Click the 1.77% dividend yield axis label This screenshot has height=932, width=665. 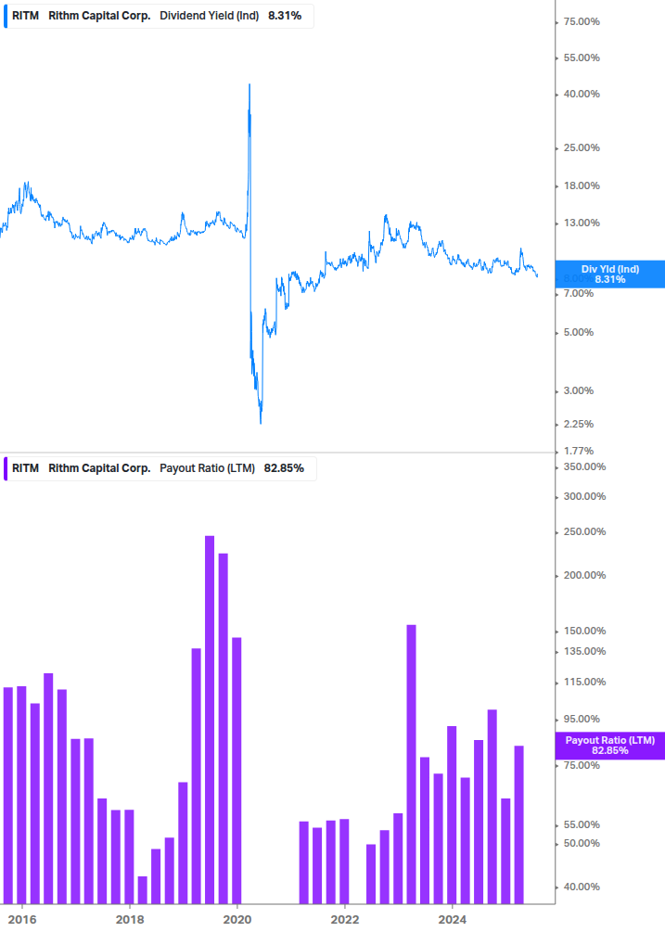[x=578, y=451]
